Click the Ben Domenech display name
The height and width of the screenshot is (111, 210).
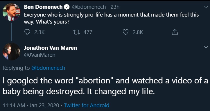[43, 7]
